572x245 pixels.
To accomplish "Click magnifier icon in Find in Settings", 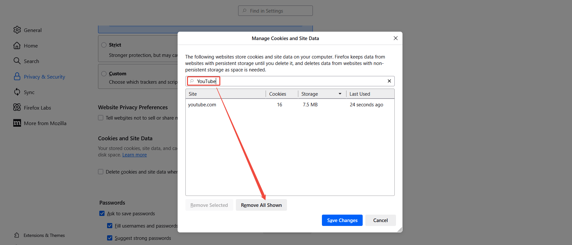I will (x=245, y=11).
